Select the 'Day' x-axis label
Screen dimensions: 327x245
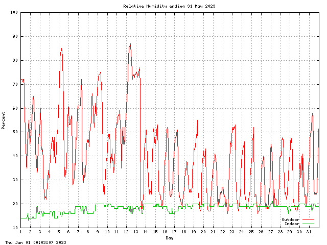[170, 238]
